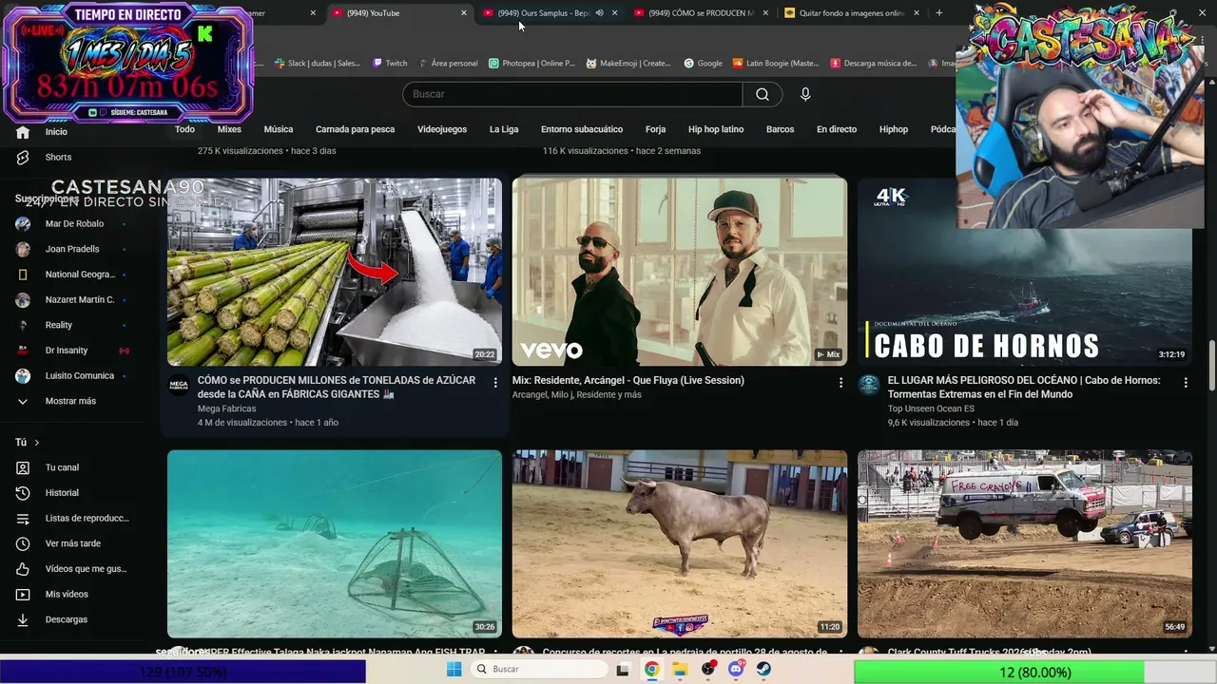Select the Forja filter chip
This screenshot has width=1217, height=684.
coord(655,129)
